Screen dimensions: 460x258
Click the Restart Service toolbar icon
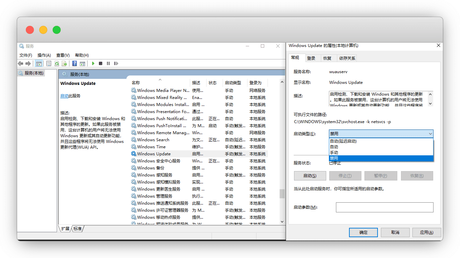click(x=116, y=63)
